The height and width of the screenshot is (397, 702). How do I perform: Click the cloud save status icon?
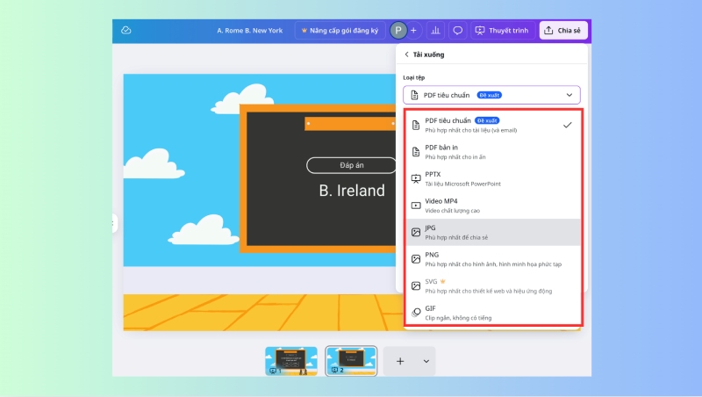point(126,30)
